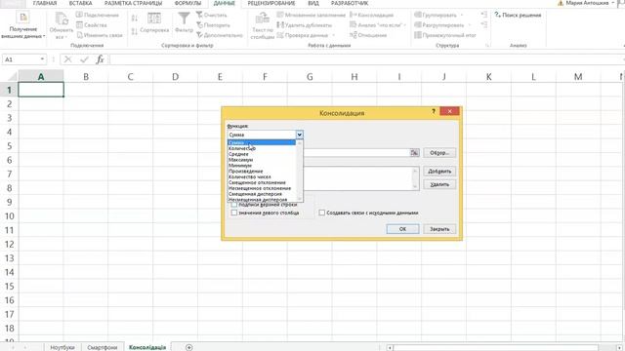Click the Удалить дубликаты button

pos(305,25)
